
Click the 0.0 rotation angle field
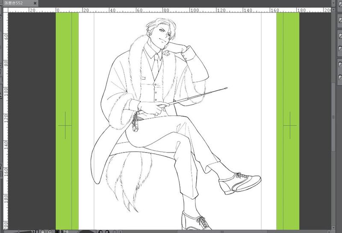coord(65,231)
